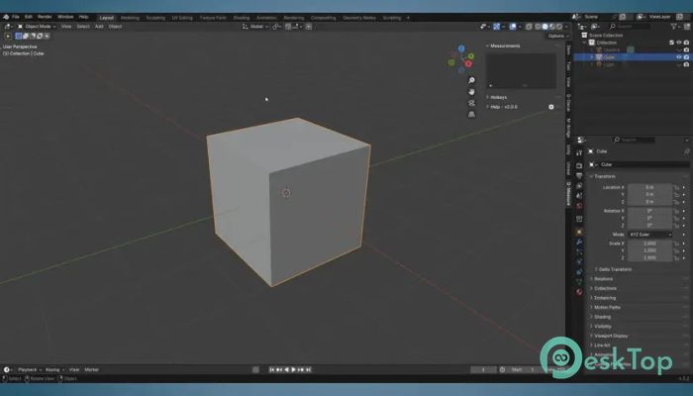Image resolution: width=693 pixels, height=396 pixels.
Task: Switch to the UV Editing workspace tab
Action: click(x=182, y=18)
